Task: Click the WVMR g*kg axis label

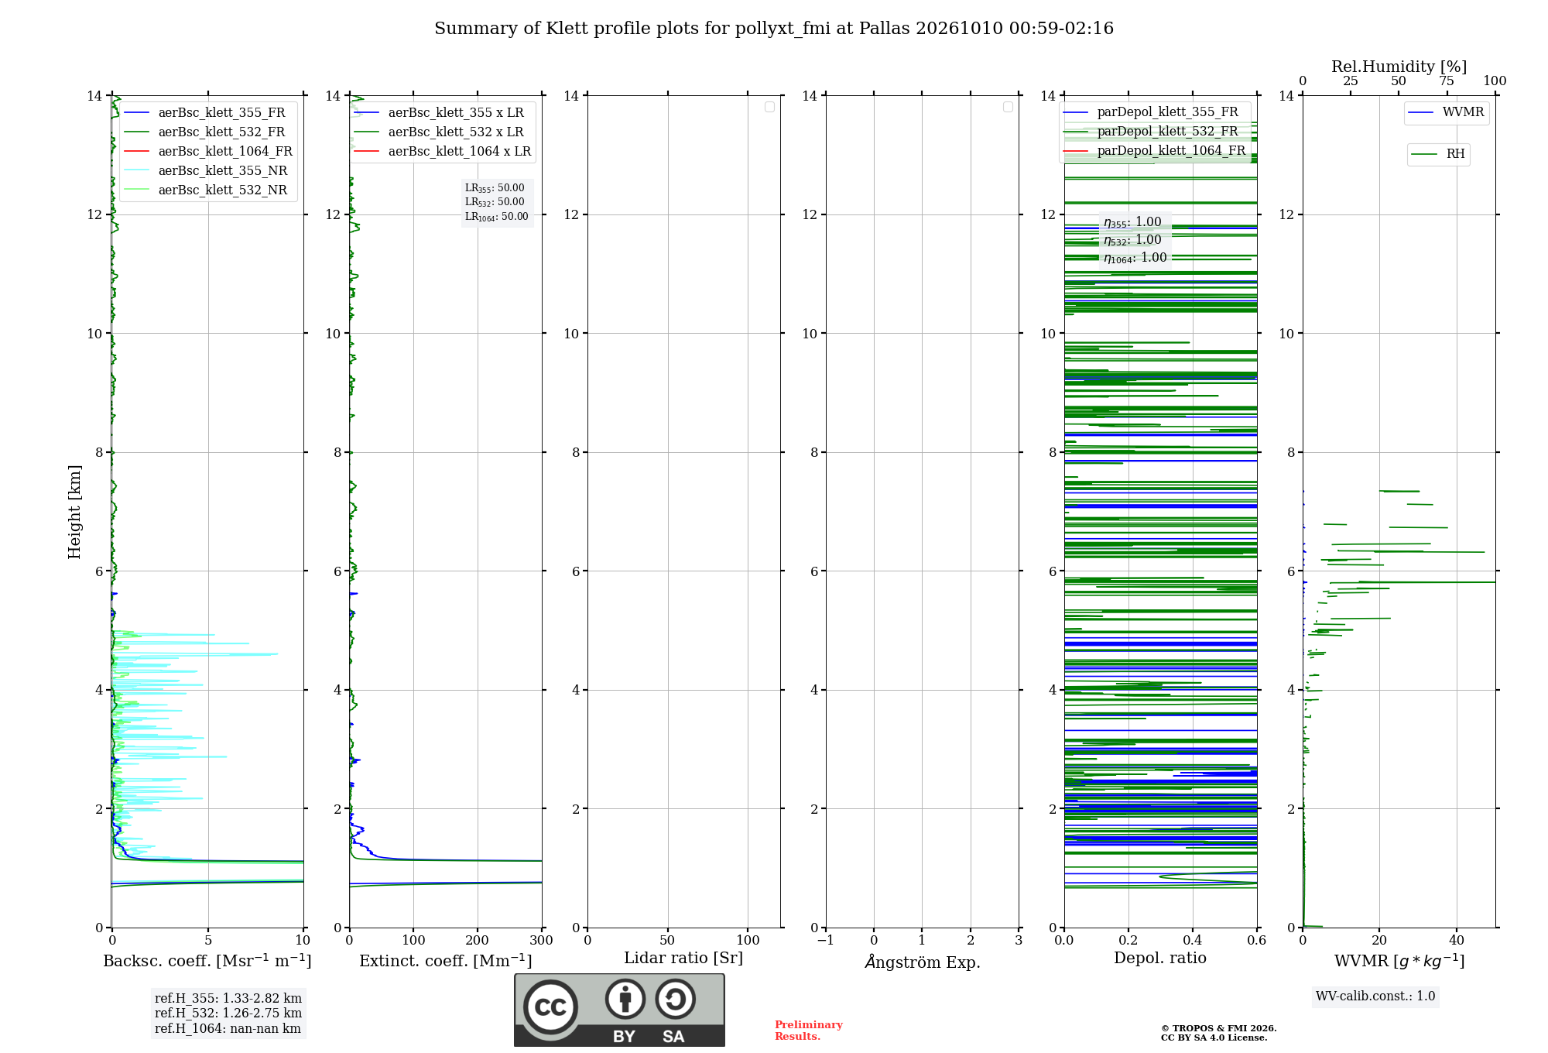Action: (x=1399, y=961)
